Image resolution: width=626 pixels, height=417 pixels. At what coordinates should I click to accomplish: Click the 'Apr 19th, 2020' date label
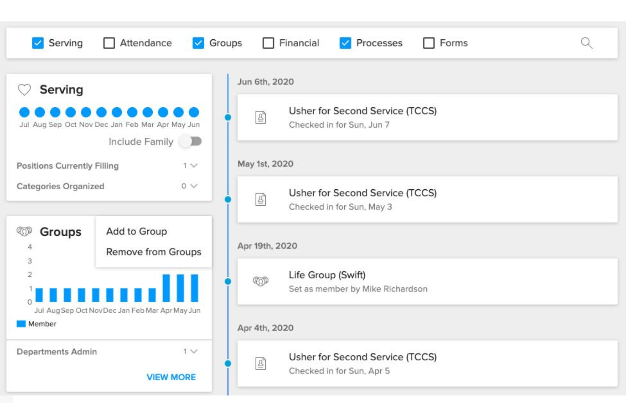[x=267, y=246]
